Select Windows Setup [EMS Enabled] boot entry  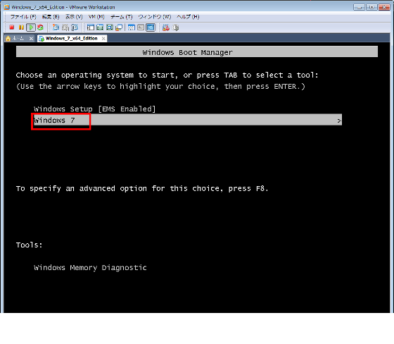tap(95, 109)
